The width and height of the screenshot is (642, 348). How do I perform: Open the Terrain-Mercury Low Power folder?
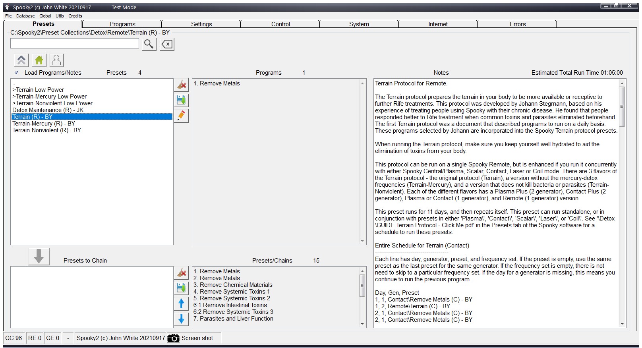49,97
